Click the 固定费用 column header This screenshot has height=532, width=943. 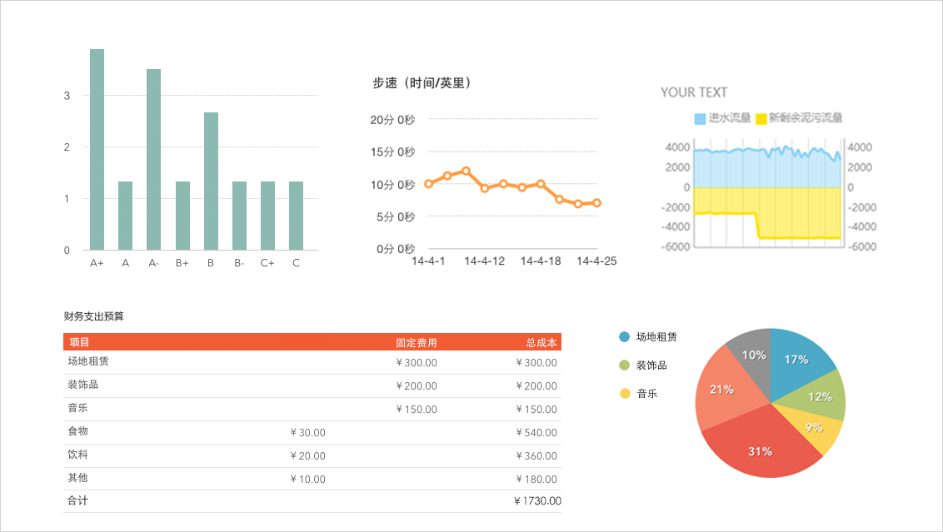pos(416,342)
